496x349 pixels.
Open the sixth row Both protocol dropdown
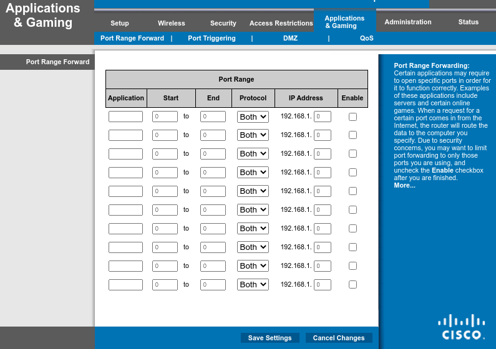(253, 210)
